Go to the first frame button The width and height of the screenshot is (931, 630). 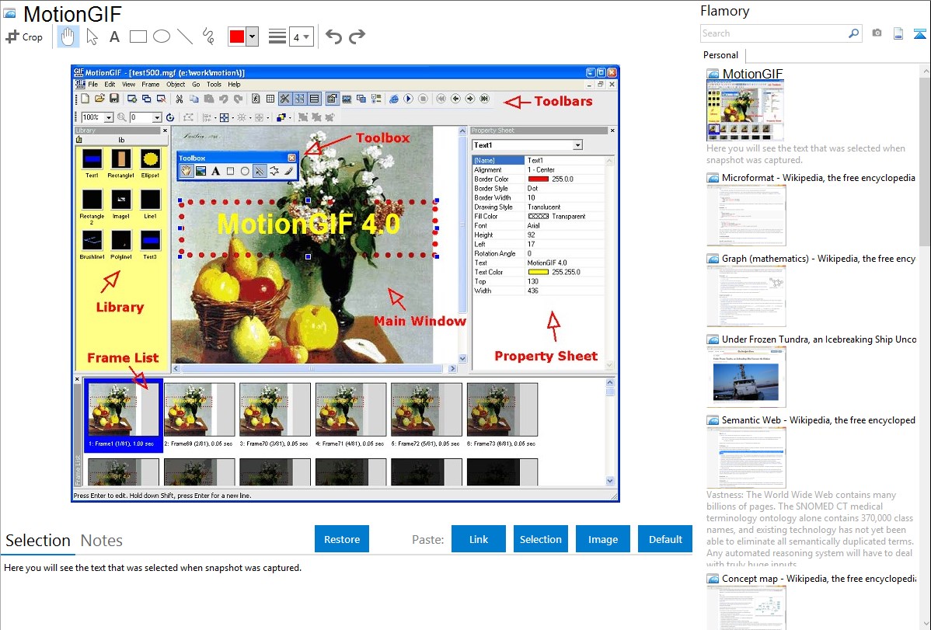441,99
